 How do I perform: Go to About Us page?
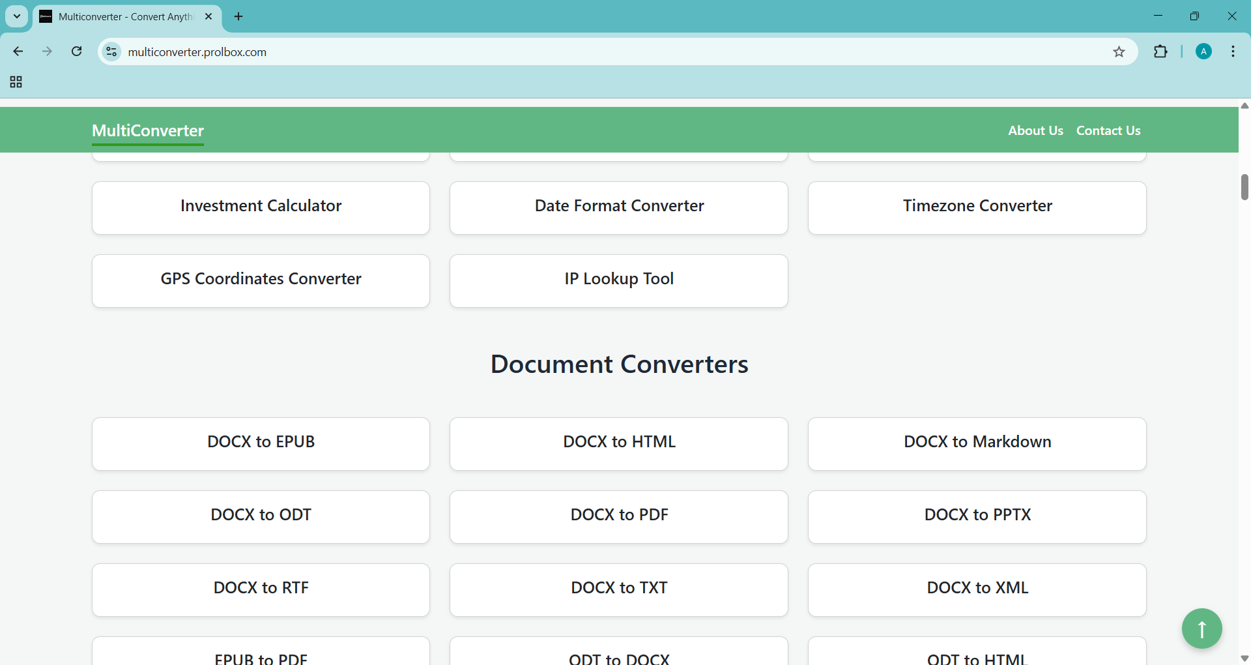click(x=1035, y=130)
